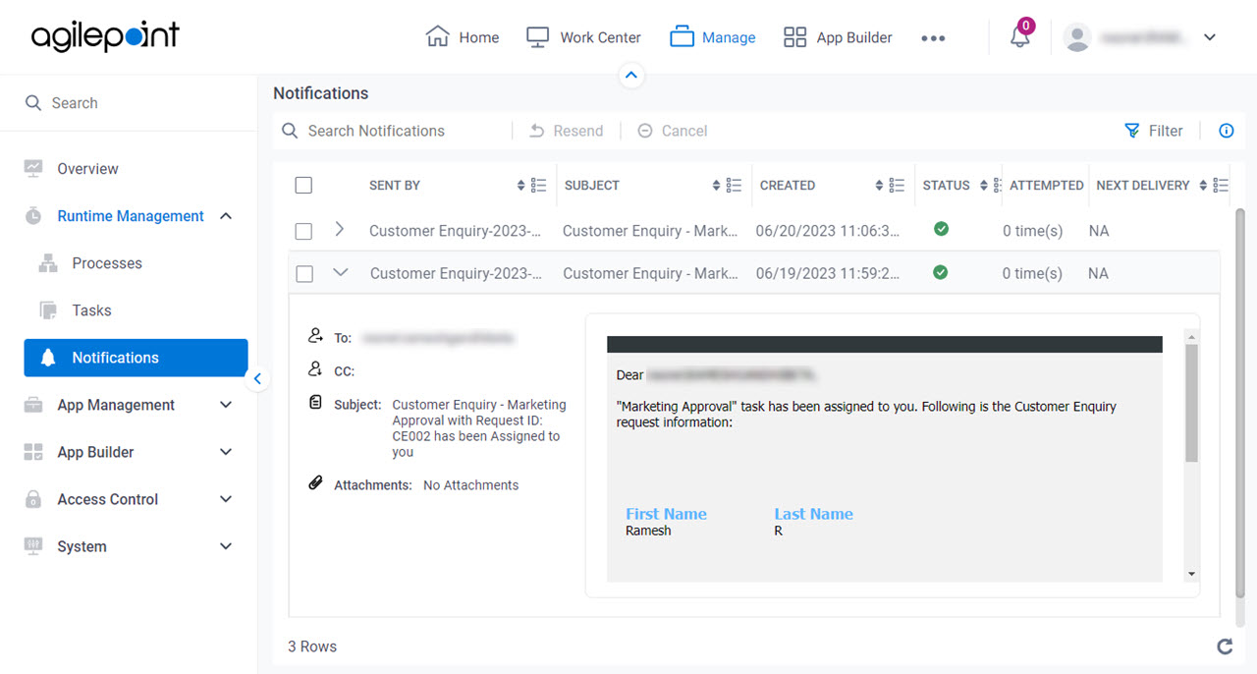
Task: Click the AgilePoint logo
Action: coord(105,36)
